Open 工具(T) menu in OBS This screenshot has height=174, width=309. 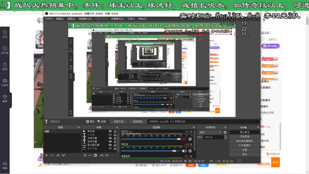click(x=131, y=19)
